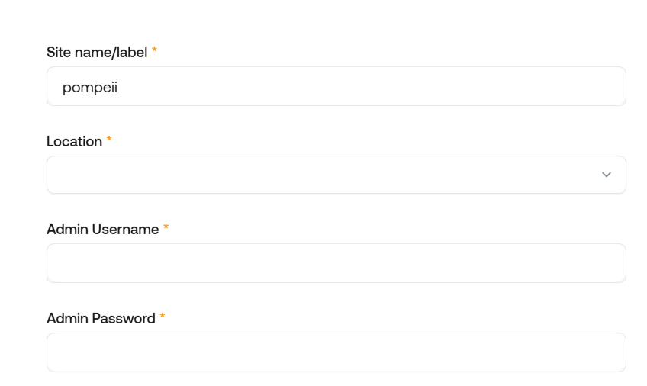Click required asterisk beside Site name/label
The height and width of the screenshot is (386, 647).
pos(154,51)
